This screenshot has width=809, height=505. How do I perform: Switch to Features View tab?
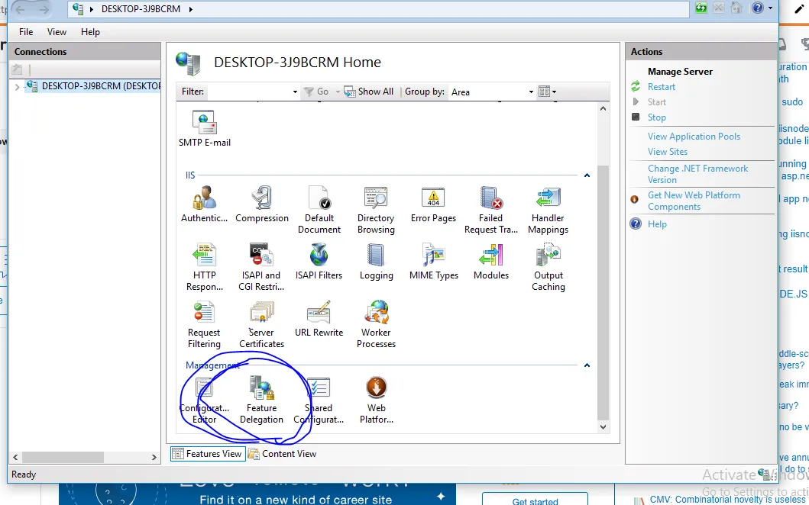(x=208, y=453)
